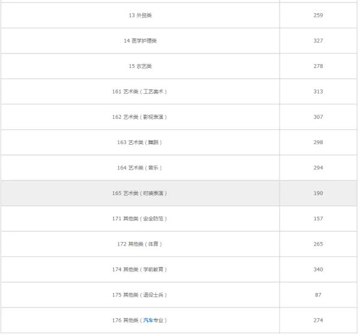Select the 14 医学护理类 row label
Screen dimensions: 360x335
(140, 41)
